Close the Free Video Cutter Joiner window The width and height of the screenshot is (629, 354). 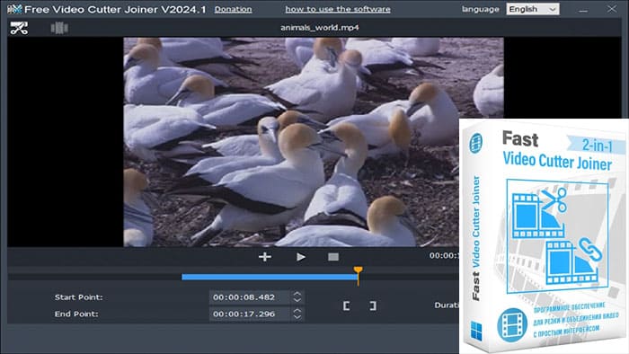tap(612, 9)
